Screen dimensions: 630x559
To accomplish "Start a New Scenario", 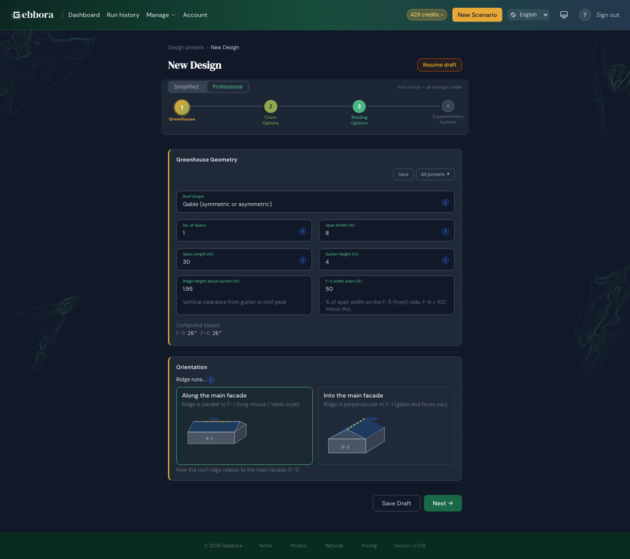I will 477,15.
